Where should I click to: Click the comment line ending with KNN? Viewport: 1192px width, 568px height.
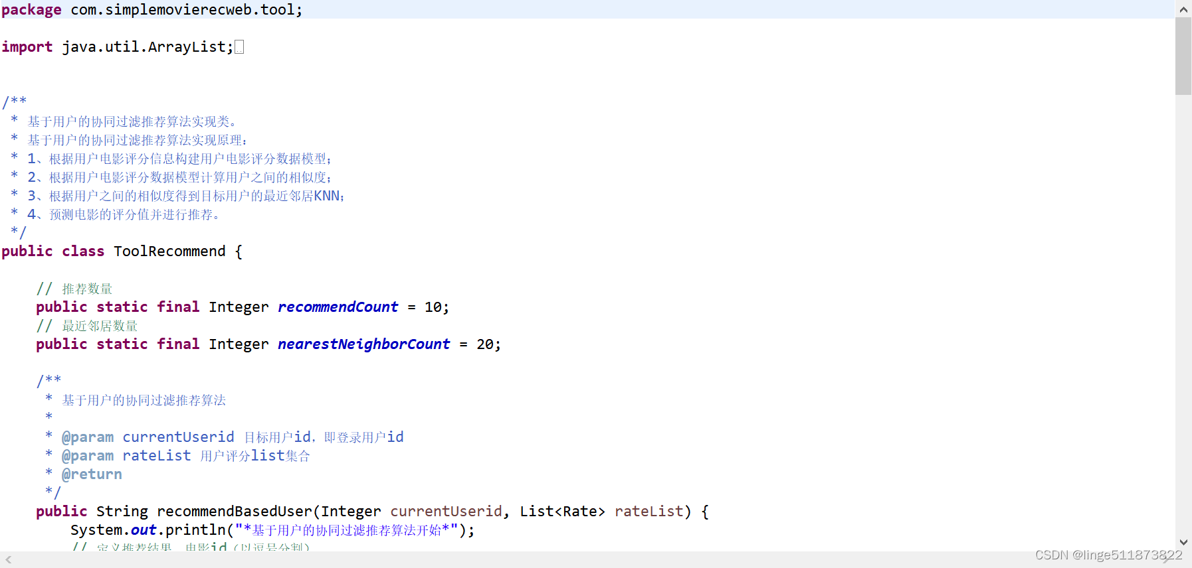[178, 196]
